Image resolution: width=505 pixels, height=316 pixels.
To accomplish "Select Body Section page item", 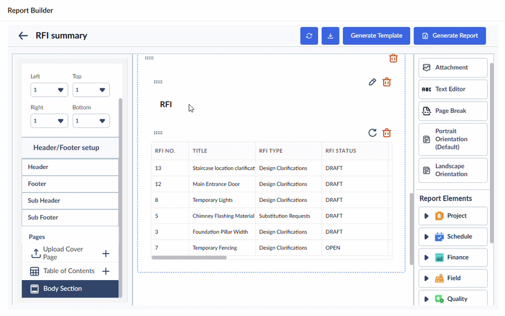I will pos(70,289).
